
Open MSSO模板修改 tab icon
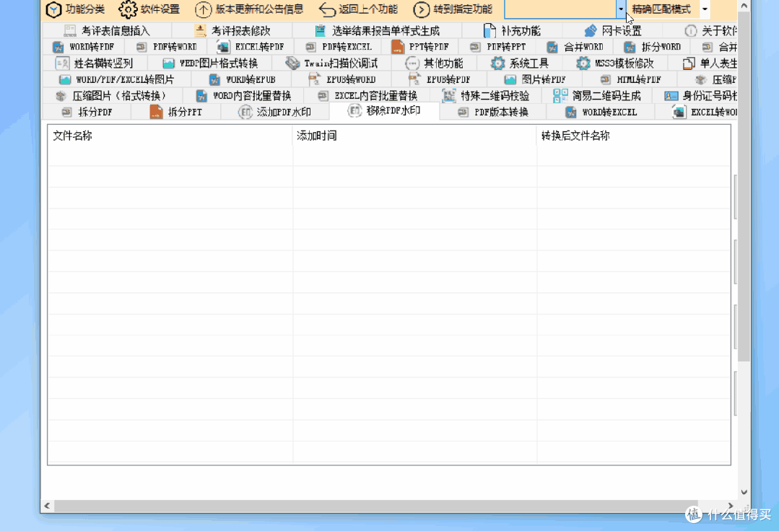[583, 63]
